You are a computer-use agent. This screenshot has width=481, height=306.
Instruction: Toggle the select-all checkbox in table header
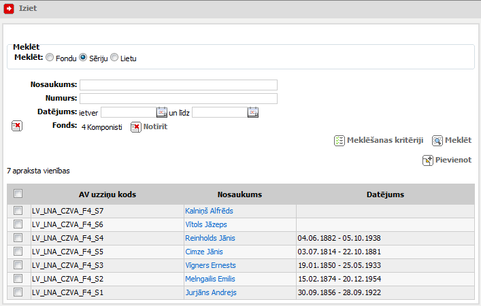18,194
